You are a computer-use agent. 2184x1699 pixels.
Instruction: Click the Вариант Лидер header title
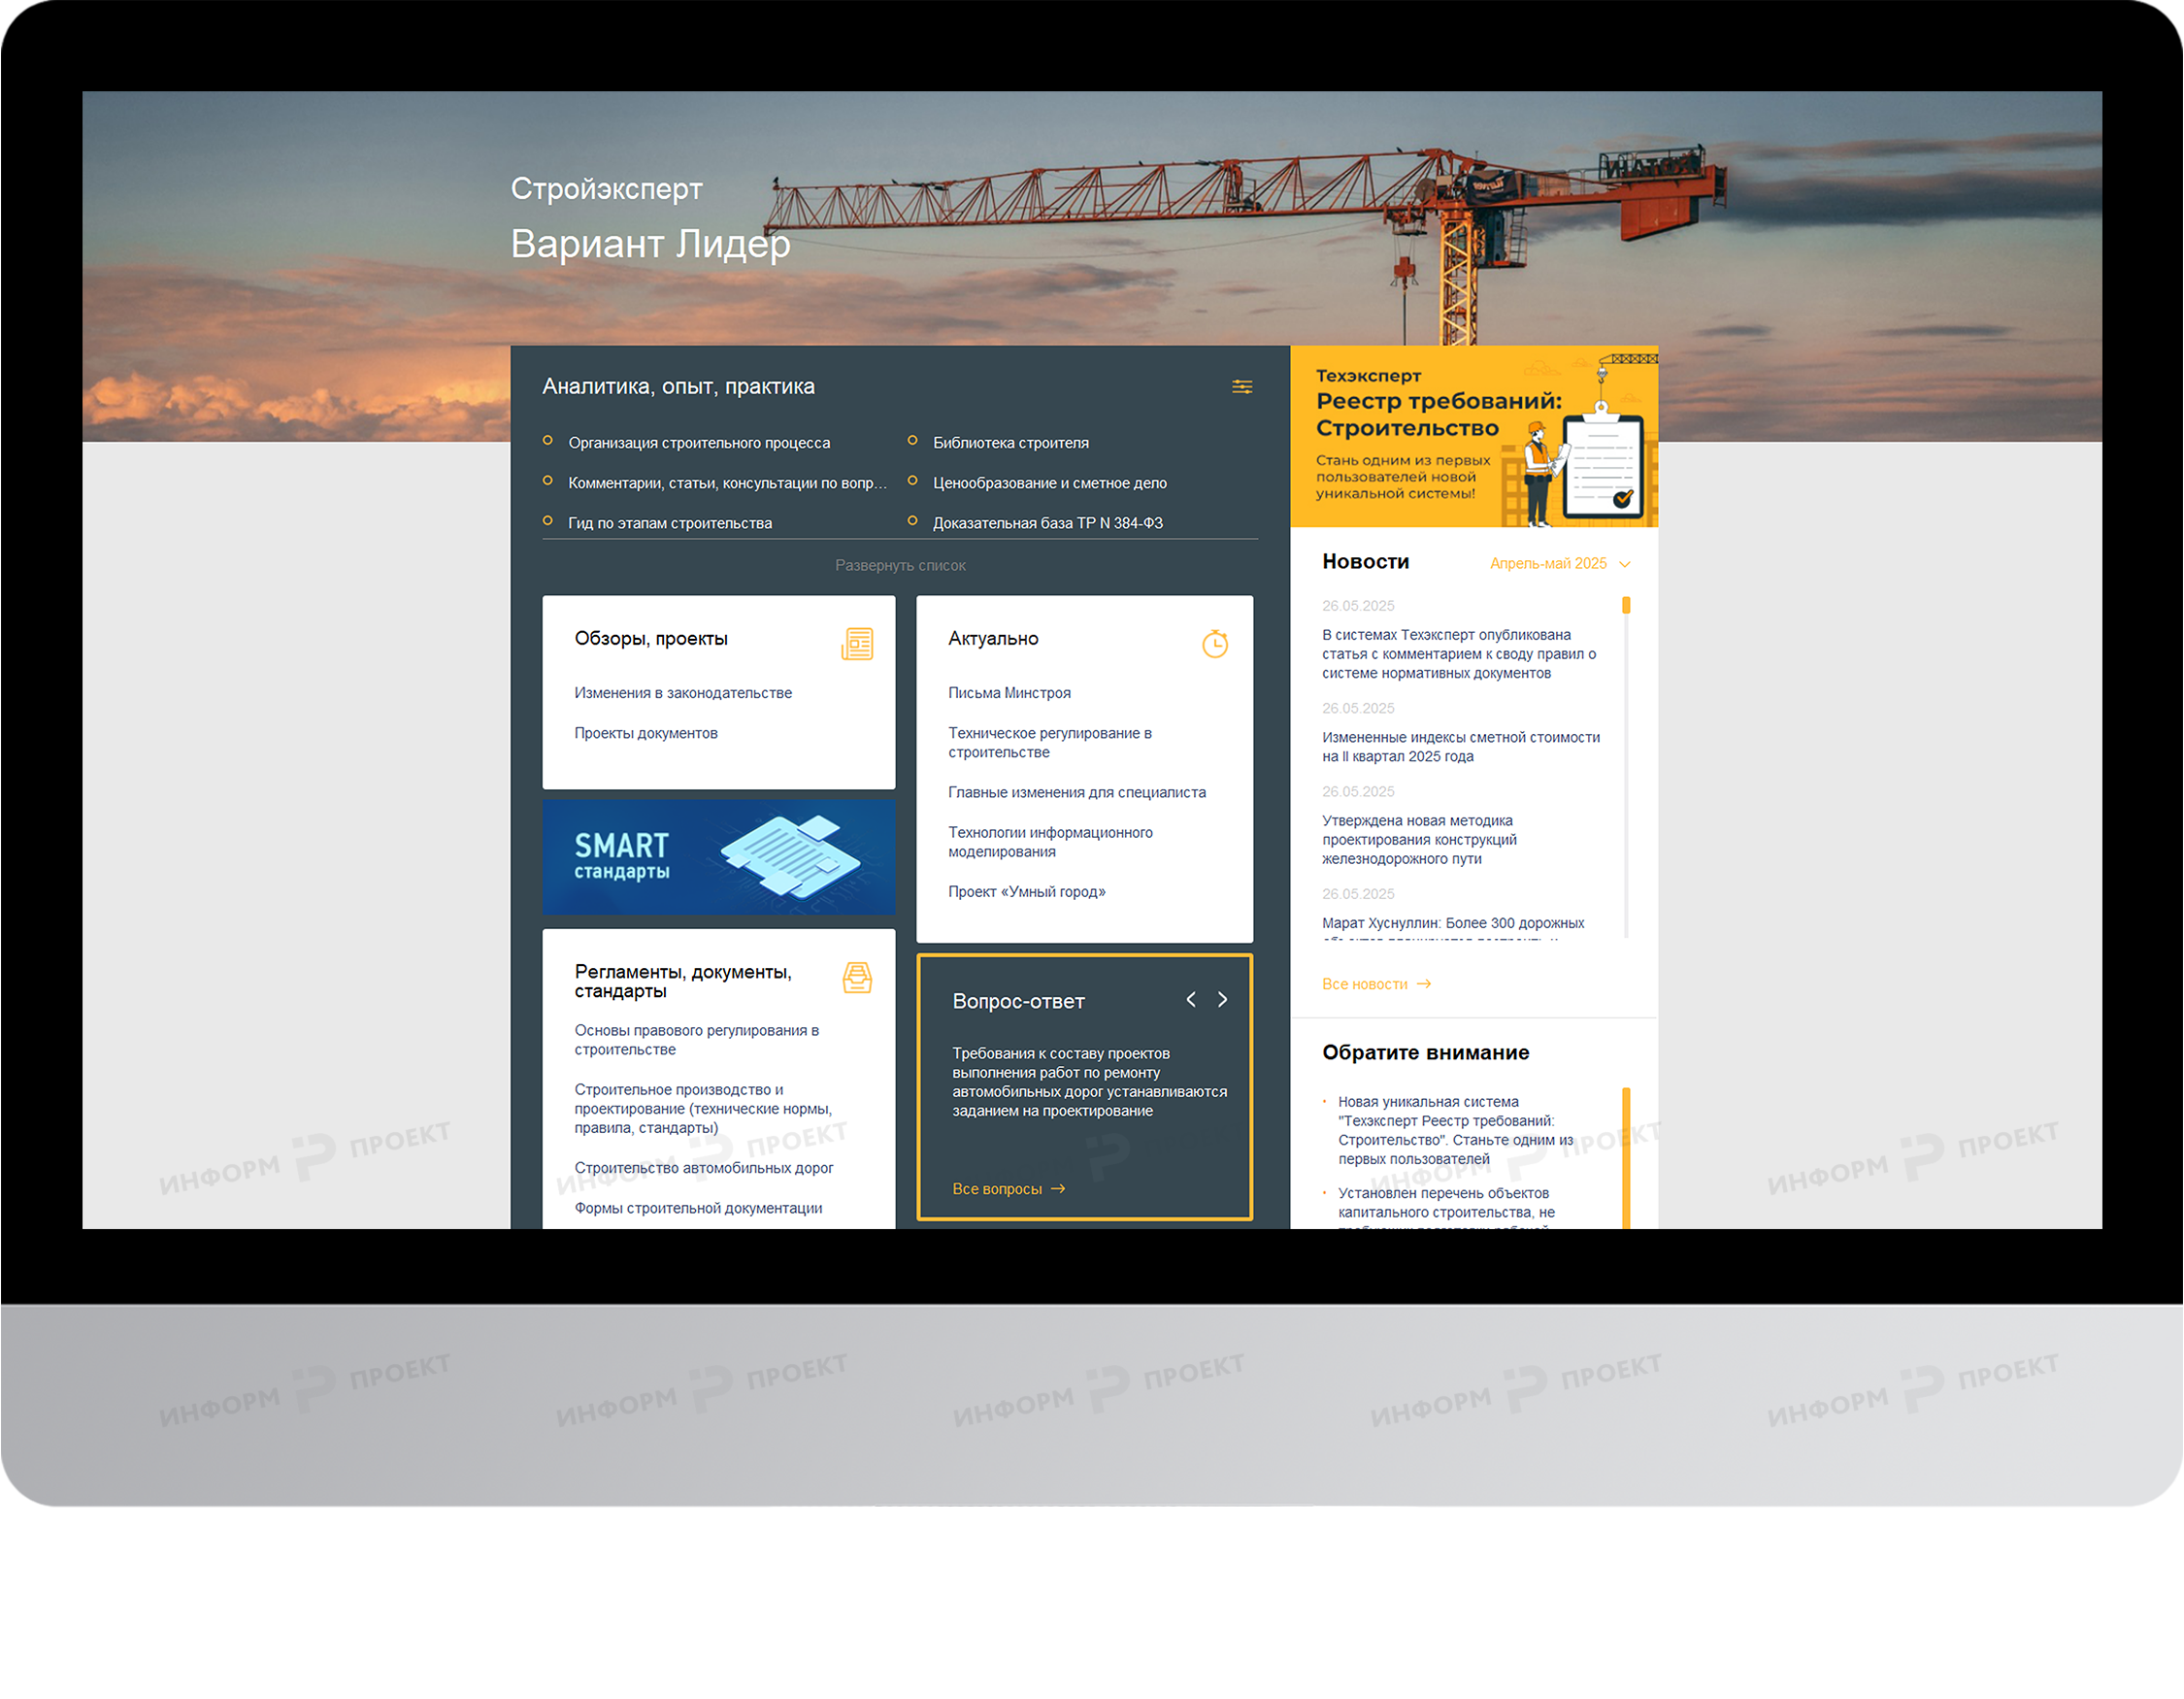coord(650,243)
